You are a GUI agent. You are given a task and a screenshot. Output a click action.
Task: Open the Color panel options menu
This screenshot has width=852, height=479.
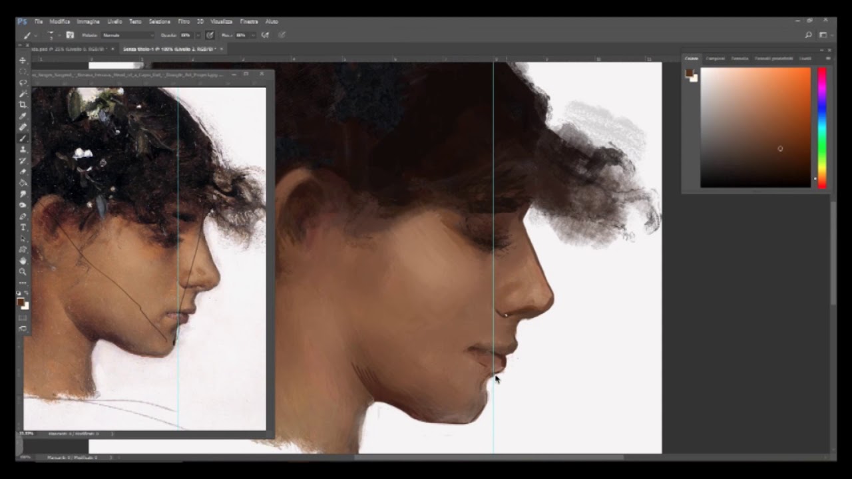[x=828, y=59]
